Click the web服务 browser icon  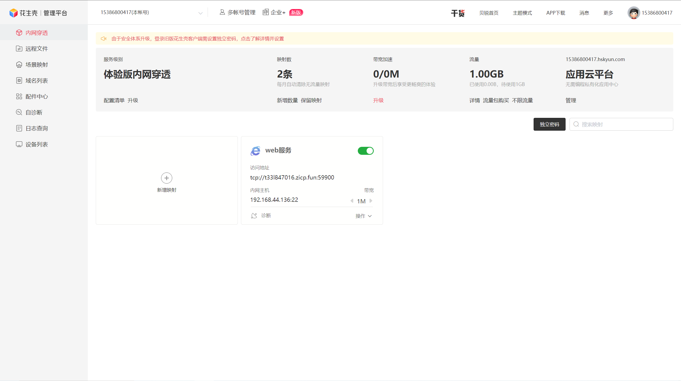point(255,151)
